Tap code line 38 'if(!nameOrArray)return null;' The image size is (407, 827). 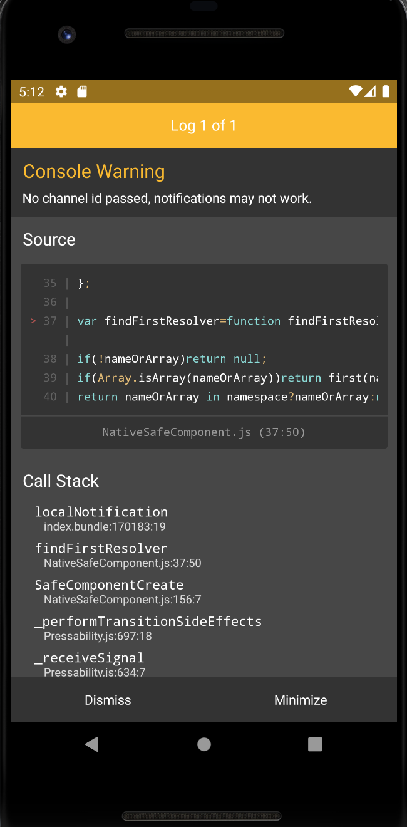[x=172, y=359]
